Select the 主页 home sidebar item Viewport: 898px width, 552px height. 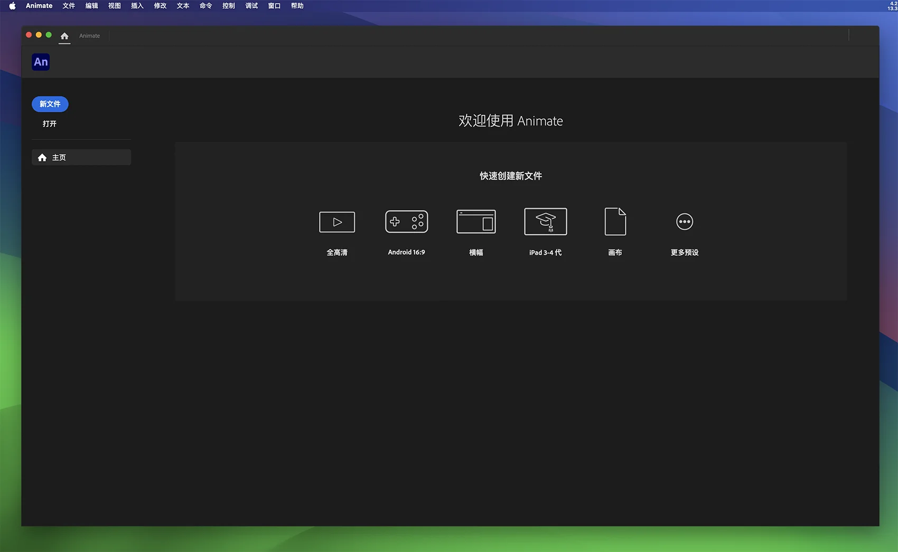tap(81, 157)
